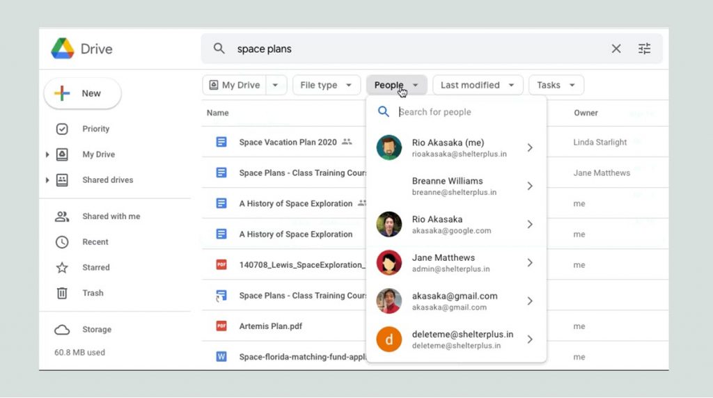Open Storage from the sidebar
Image resolution: width=713 pixels, height=398 pixels.
coord(96,329)
